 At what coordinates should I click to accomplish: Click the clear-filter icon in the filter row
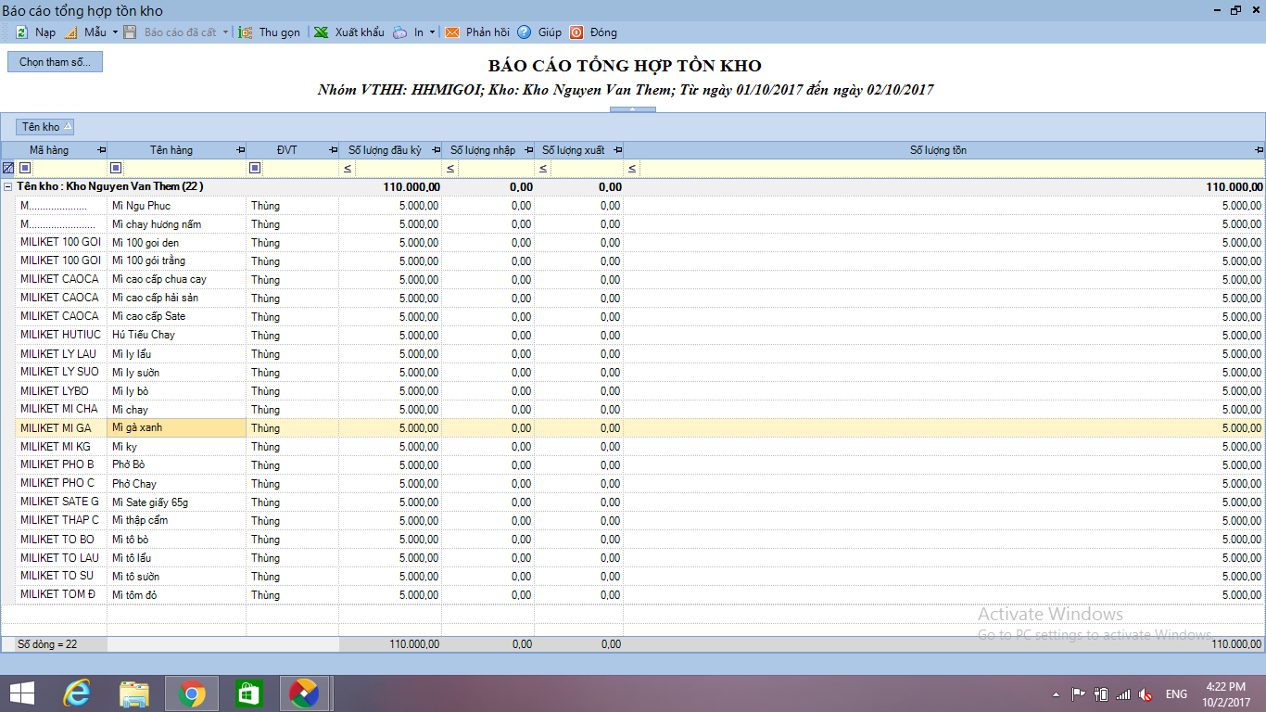(x=8, y=168)
